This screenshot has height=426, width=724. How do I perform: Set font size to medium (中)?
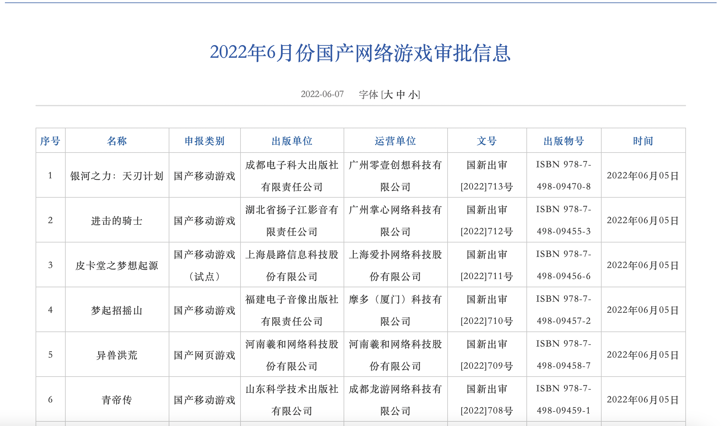click(401, 95)
